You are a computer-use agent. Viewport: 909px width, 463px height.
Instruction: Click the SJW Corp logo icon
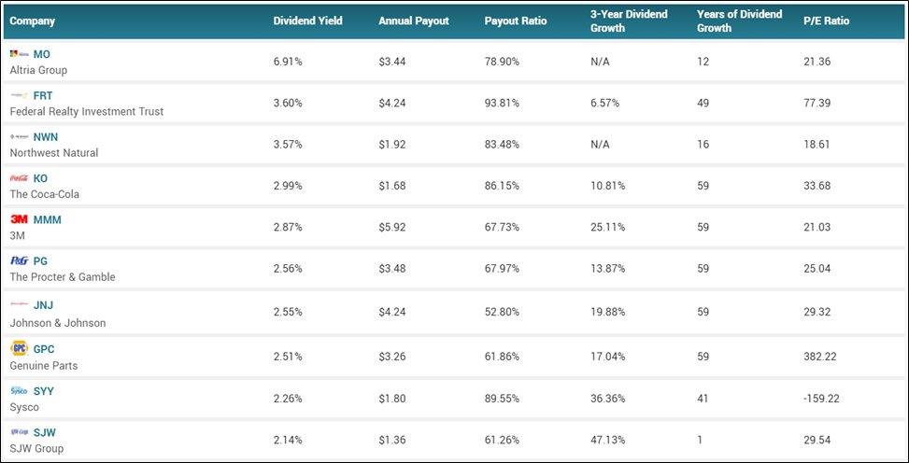[19, 432]
